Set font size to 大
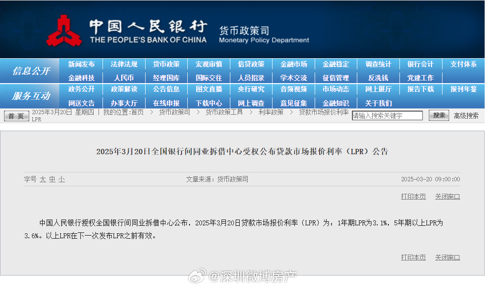 [x=43, y=180]
